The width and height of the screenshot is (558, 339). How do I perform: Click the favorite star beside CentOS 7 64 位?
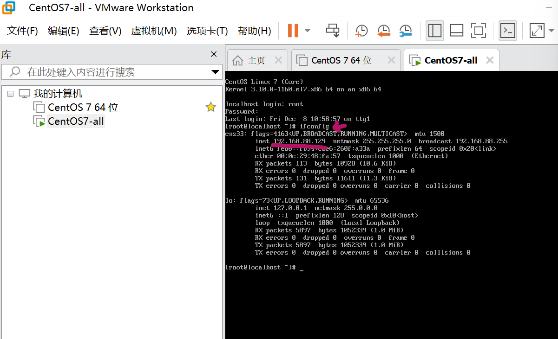point(211,108)
